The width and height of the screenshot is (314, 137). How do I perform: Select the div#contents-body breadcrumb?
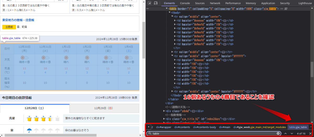coord(204,127)
